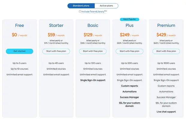The width and height of the screenshot is (186, 119).
Task: Switch to Active plans tab
Action: click(x=106, y=6)
